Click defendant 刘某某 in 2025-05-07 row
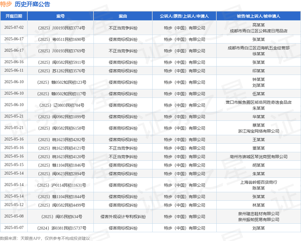301x241 pixels. click(259, 228)
